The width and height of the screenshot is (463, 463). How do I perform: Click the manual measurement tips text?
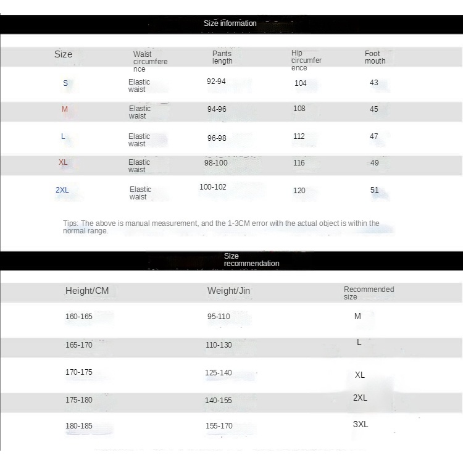[221, 227]
